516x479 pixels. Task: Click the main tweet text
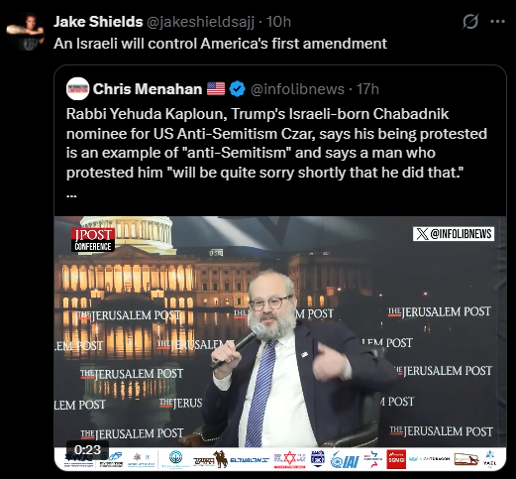tap(220, 44)
